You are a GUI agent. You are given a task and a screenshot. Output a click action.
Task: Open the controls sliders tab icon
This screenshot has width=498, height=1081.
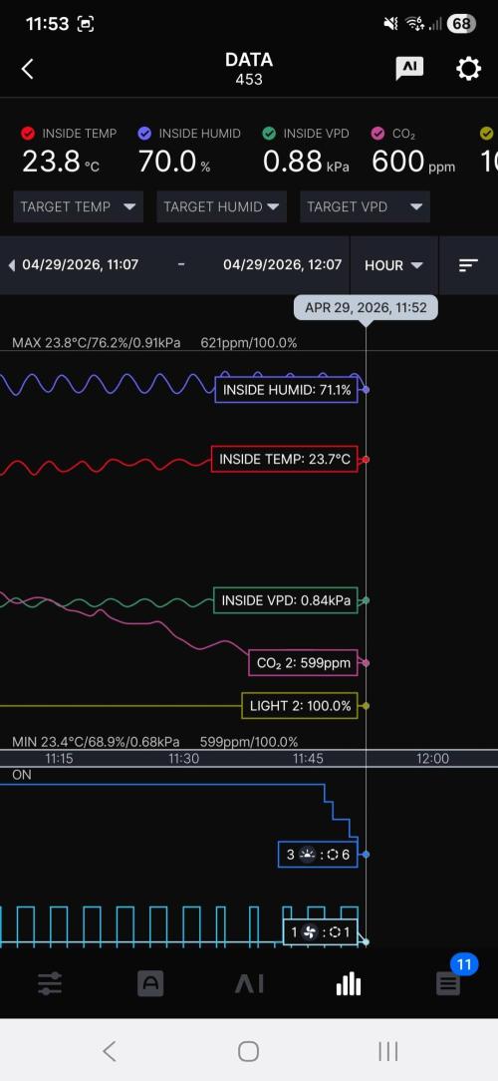pyautogui.click(x=50, y=984)
